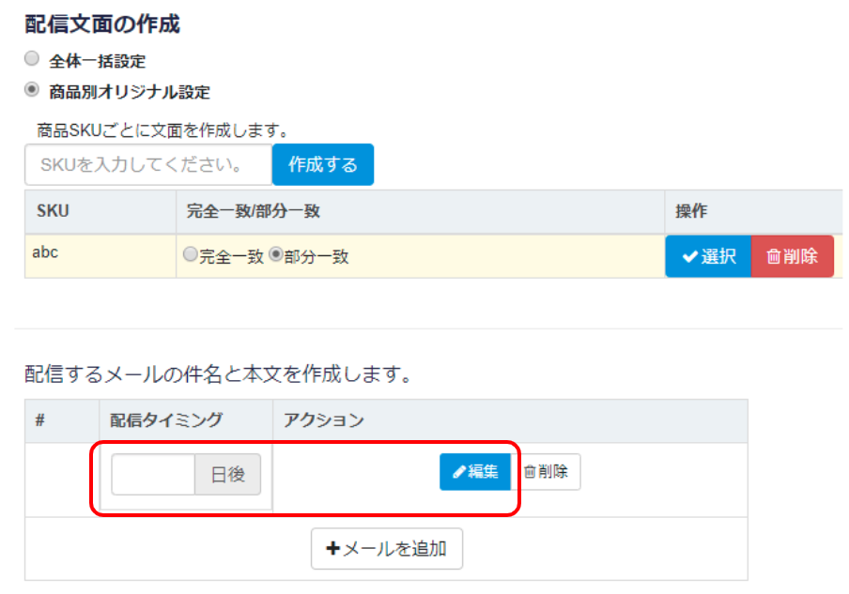
Task: Click the 商品SKUごとに文面を作成します text
Action: pyautogui.click(x=162, y=130)
